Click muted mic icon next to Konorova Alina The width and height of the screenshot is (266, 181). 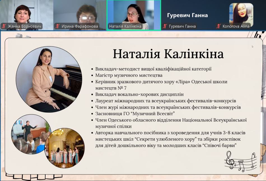click(x=218, y=26)
